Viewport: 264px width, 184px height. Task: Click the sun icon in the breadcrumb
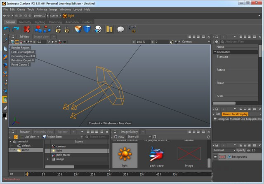[65, 16]
